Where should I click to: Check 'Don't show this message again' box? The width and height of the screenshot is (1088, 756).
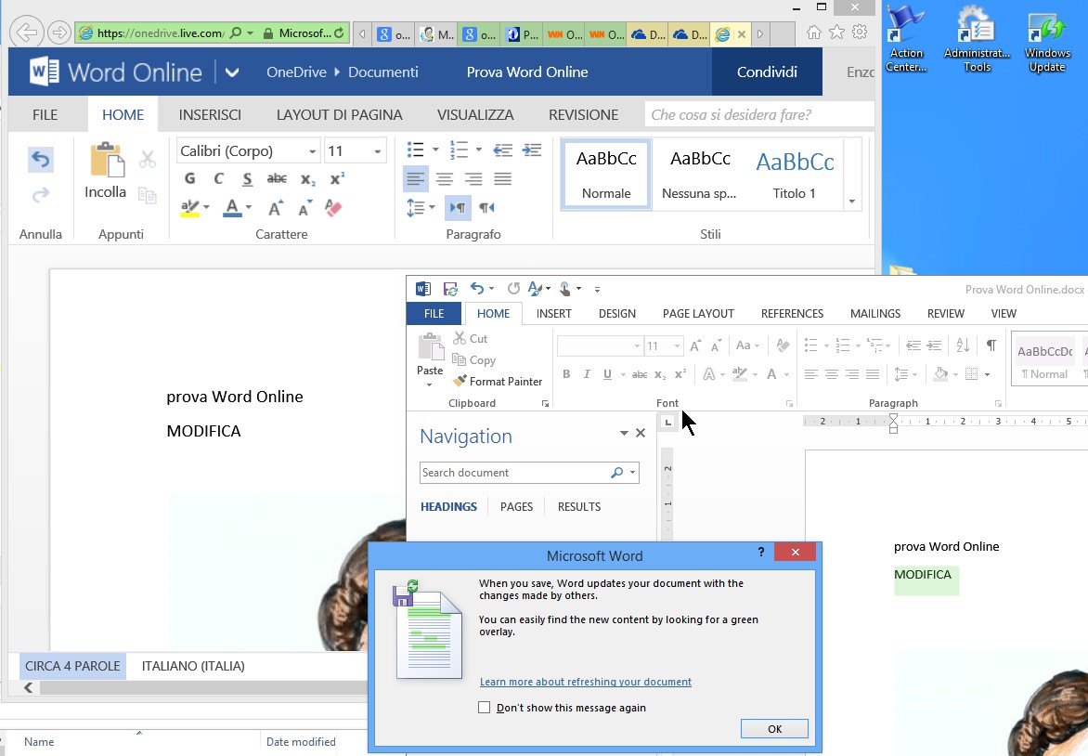pos(484,708)
